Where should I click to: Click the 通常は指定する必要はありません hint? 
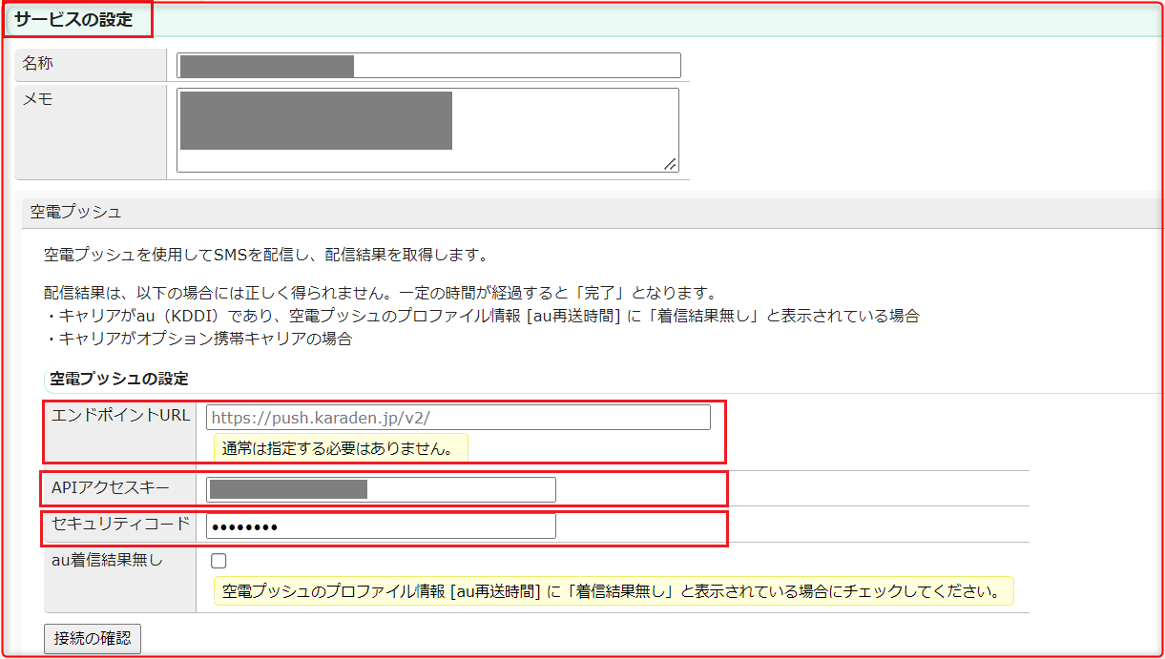click(x=339, y=447)
